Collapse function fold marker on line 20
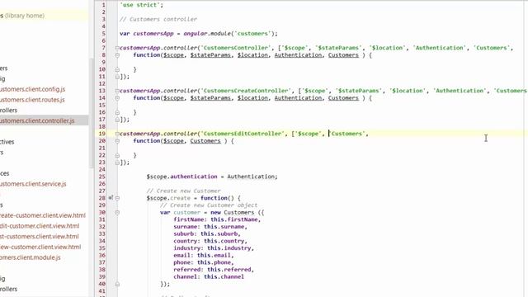The image size is (528, 297). [x=117, y=141]
